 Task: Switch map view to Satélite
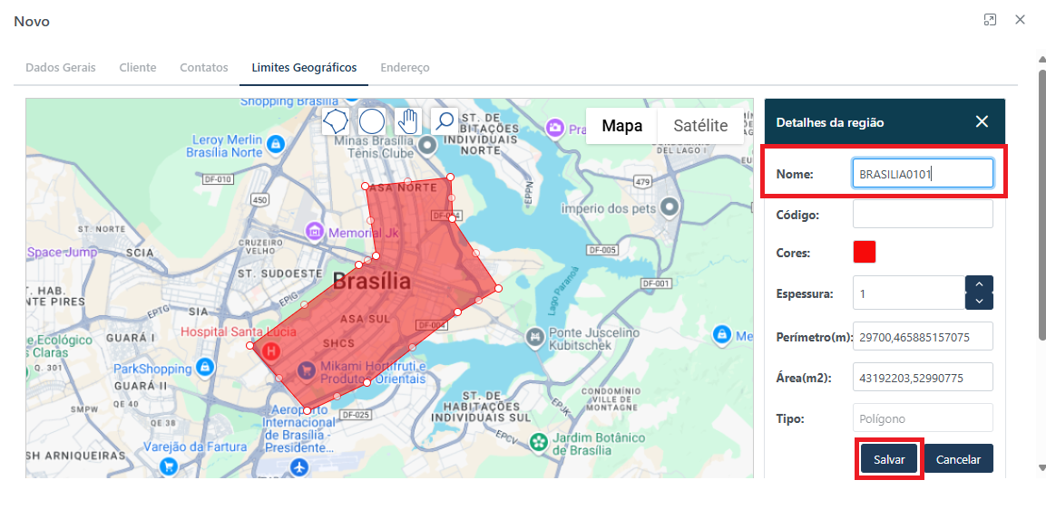pos(700,126)
